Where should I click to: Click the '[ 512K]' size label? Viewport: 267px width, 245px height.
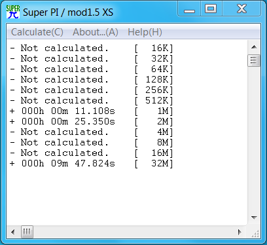pos(154,101)
